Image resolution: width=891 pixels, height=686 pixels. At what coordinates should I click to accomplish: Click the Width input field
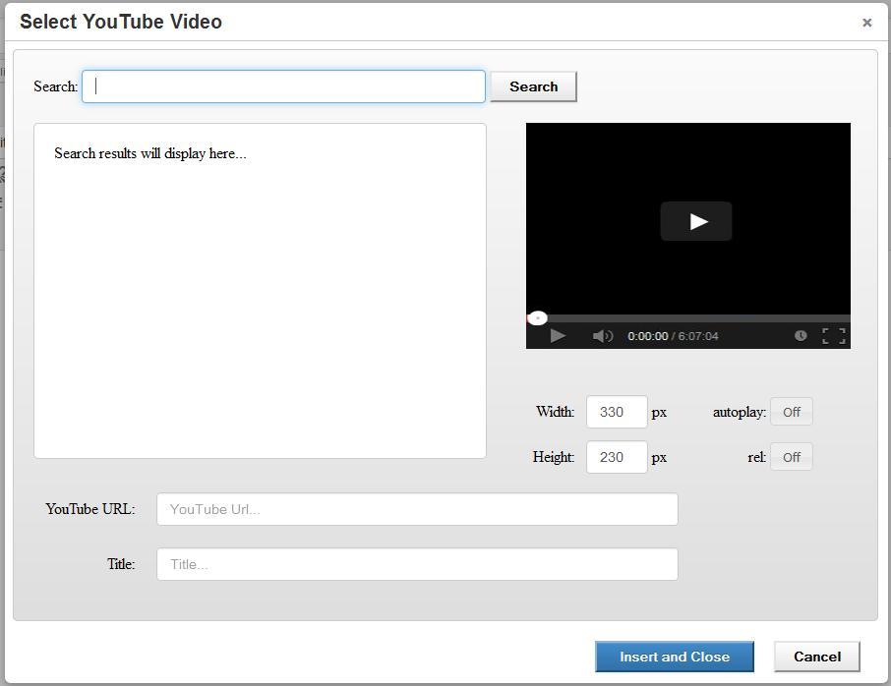(617, 412)
